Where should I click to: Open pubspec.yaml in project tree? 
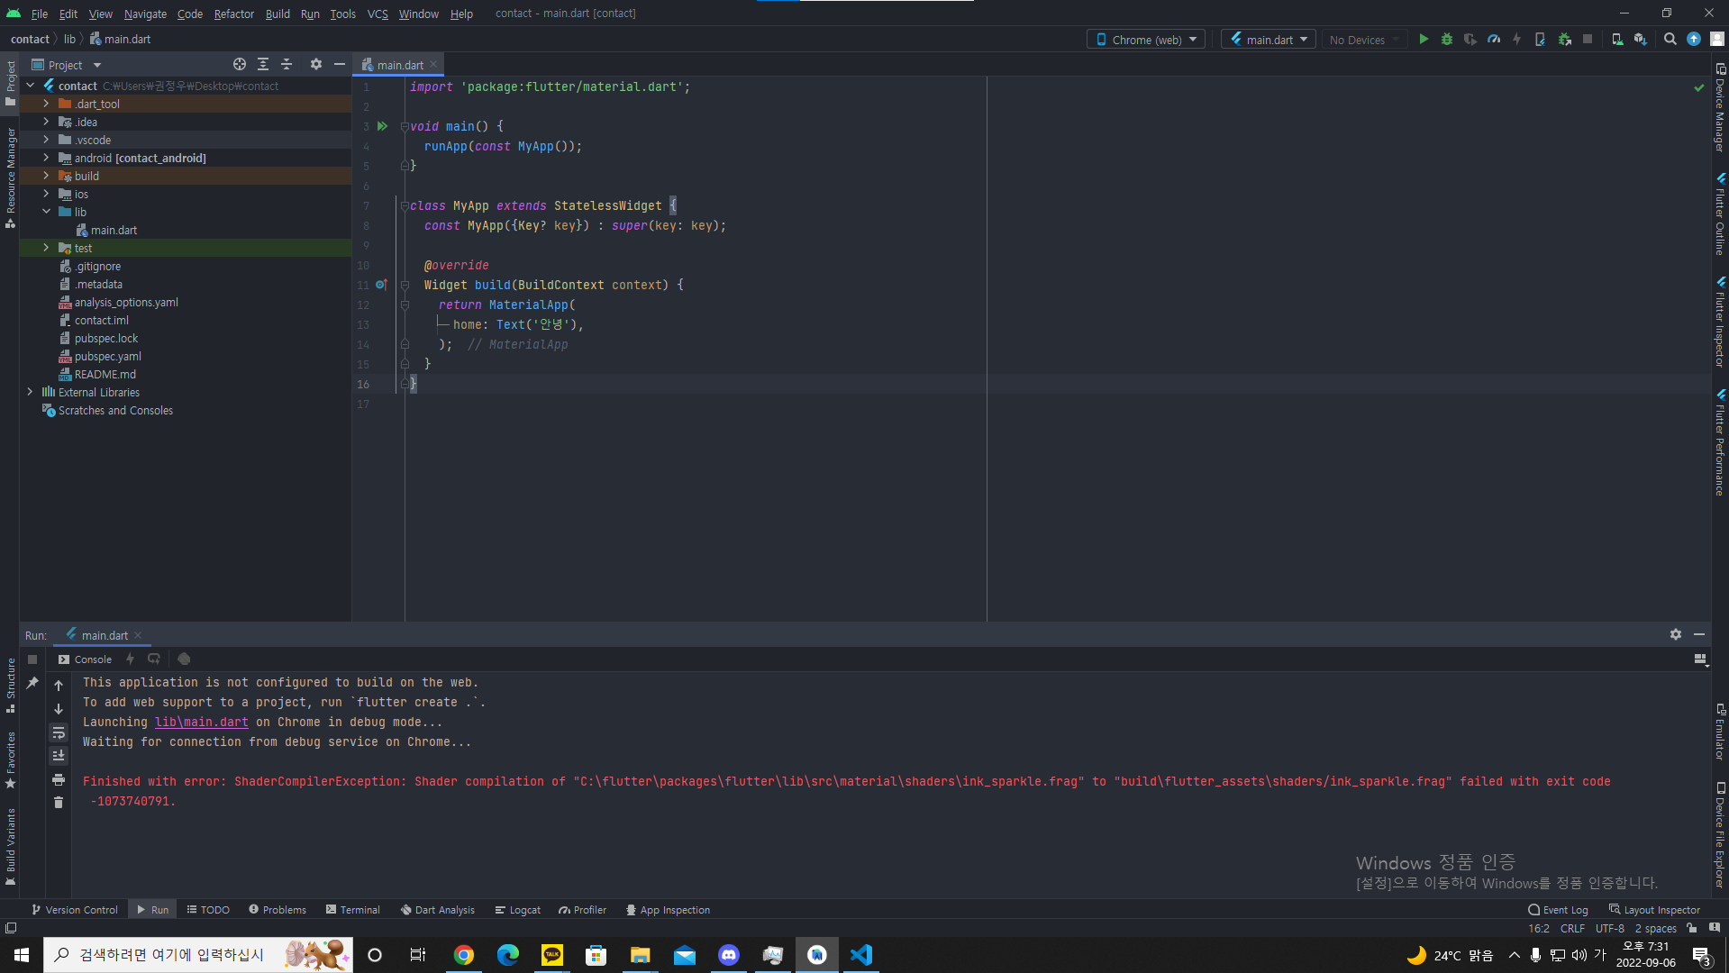tap(108, 356)
